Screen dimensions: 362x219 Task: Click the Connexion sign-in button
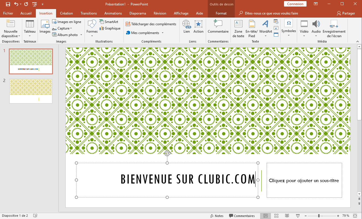[295, 4]
